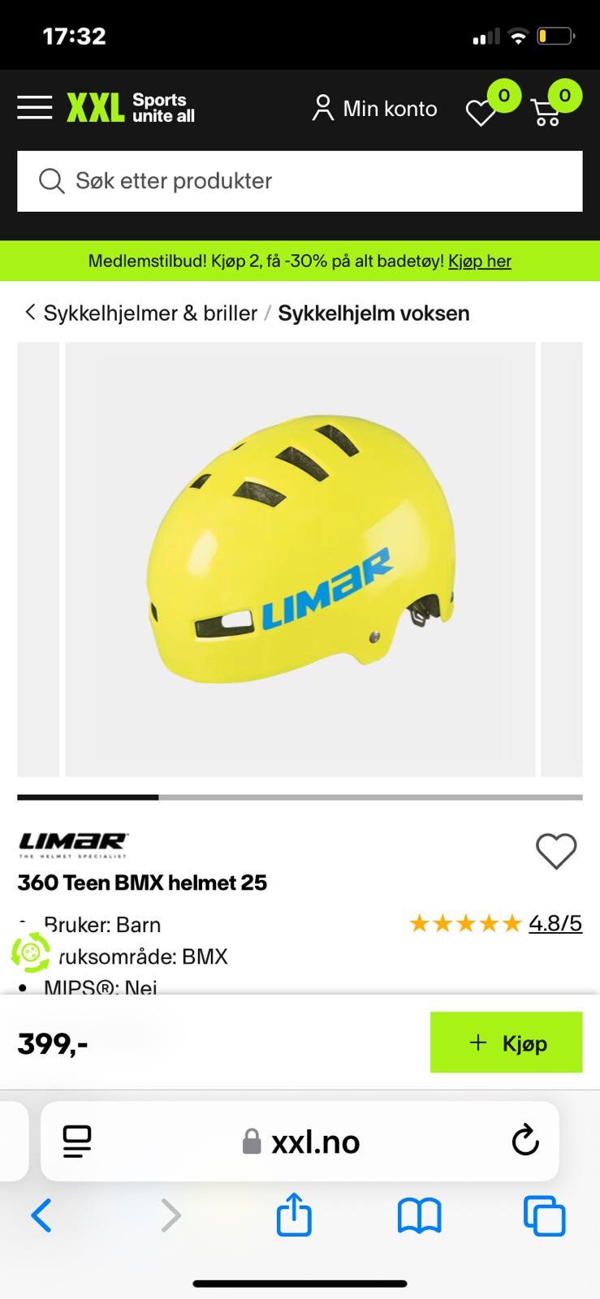Open the hamburger navigation menu
Viewport: 600px width, 1299px height.
pos(35,107)
